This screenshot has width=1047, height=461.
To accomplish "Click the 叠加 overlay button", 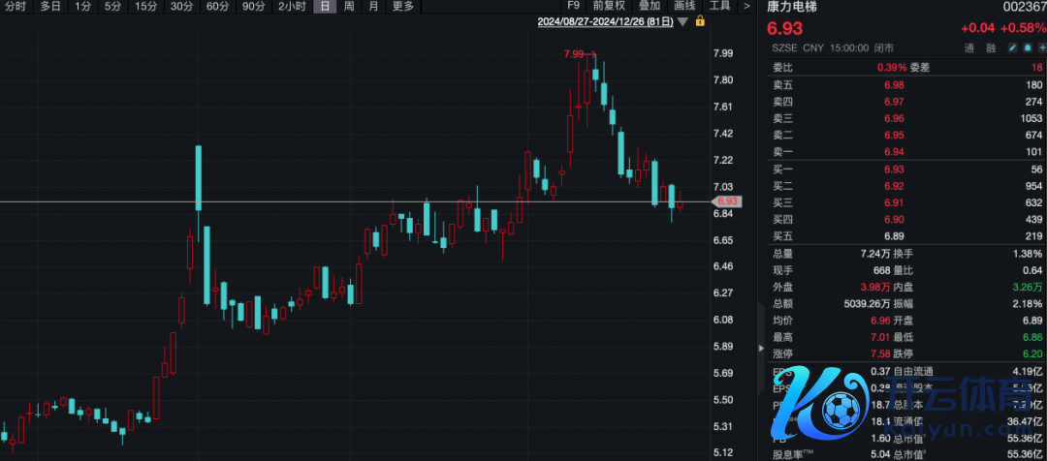I will 649,6.
